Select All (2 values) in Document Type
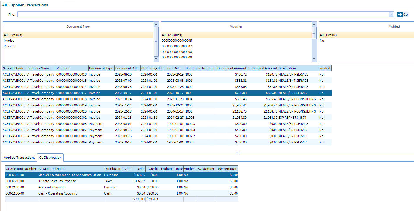 [x=78, y=35]
